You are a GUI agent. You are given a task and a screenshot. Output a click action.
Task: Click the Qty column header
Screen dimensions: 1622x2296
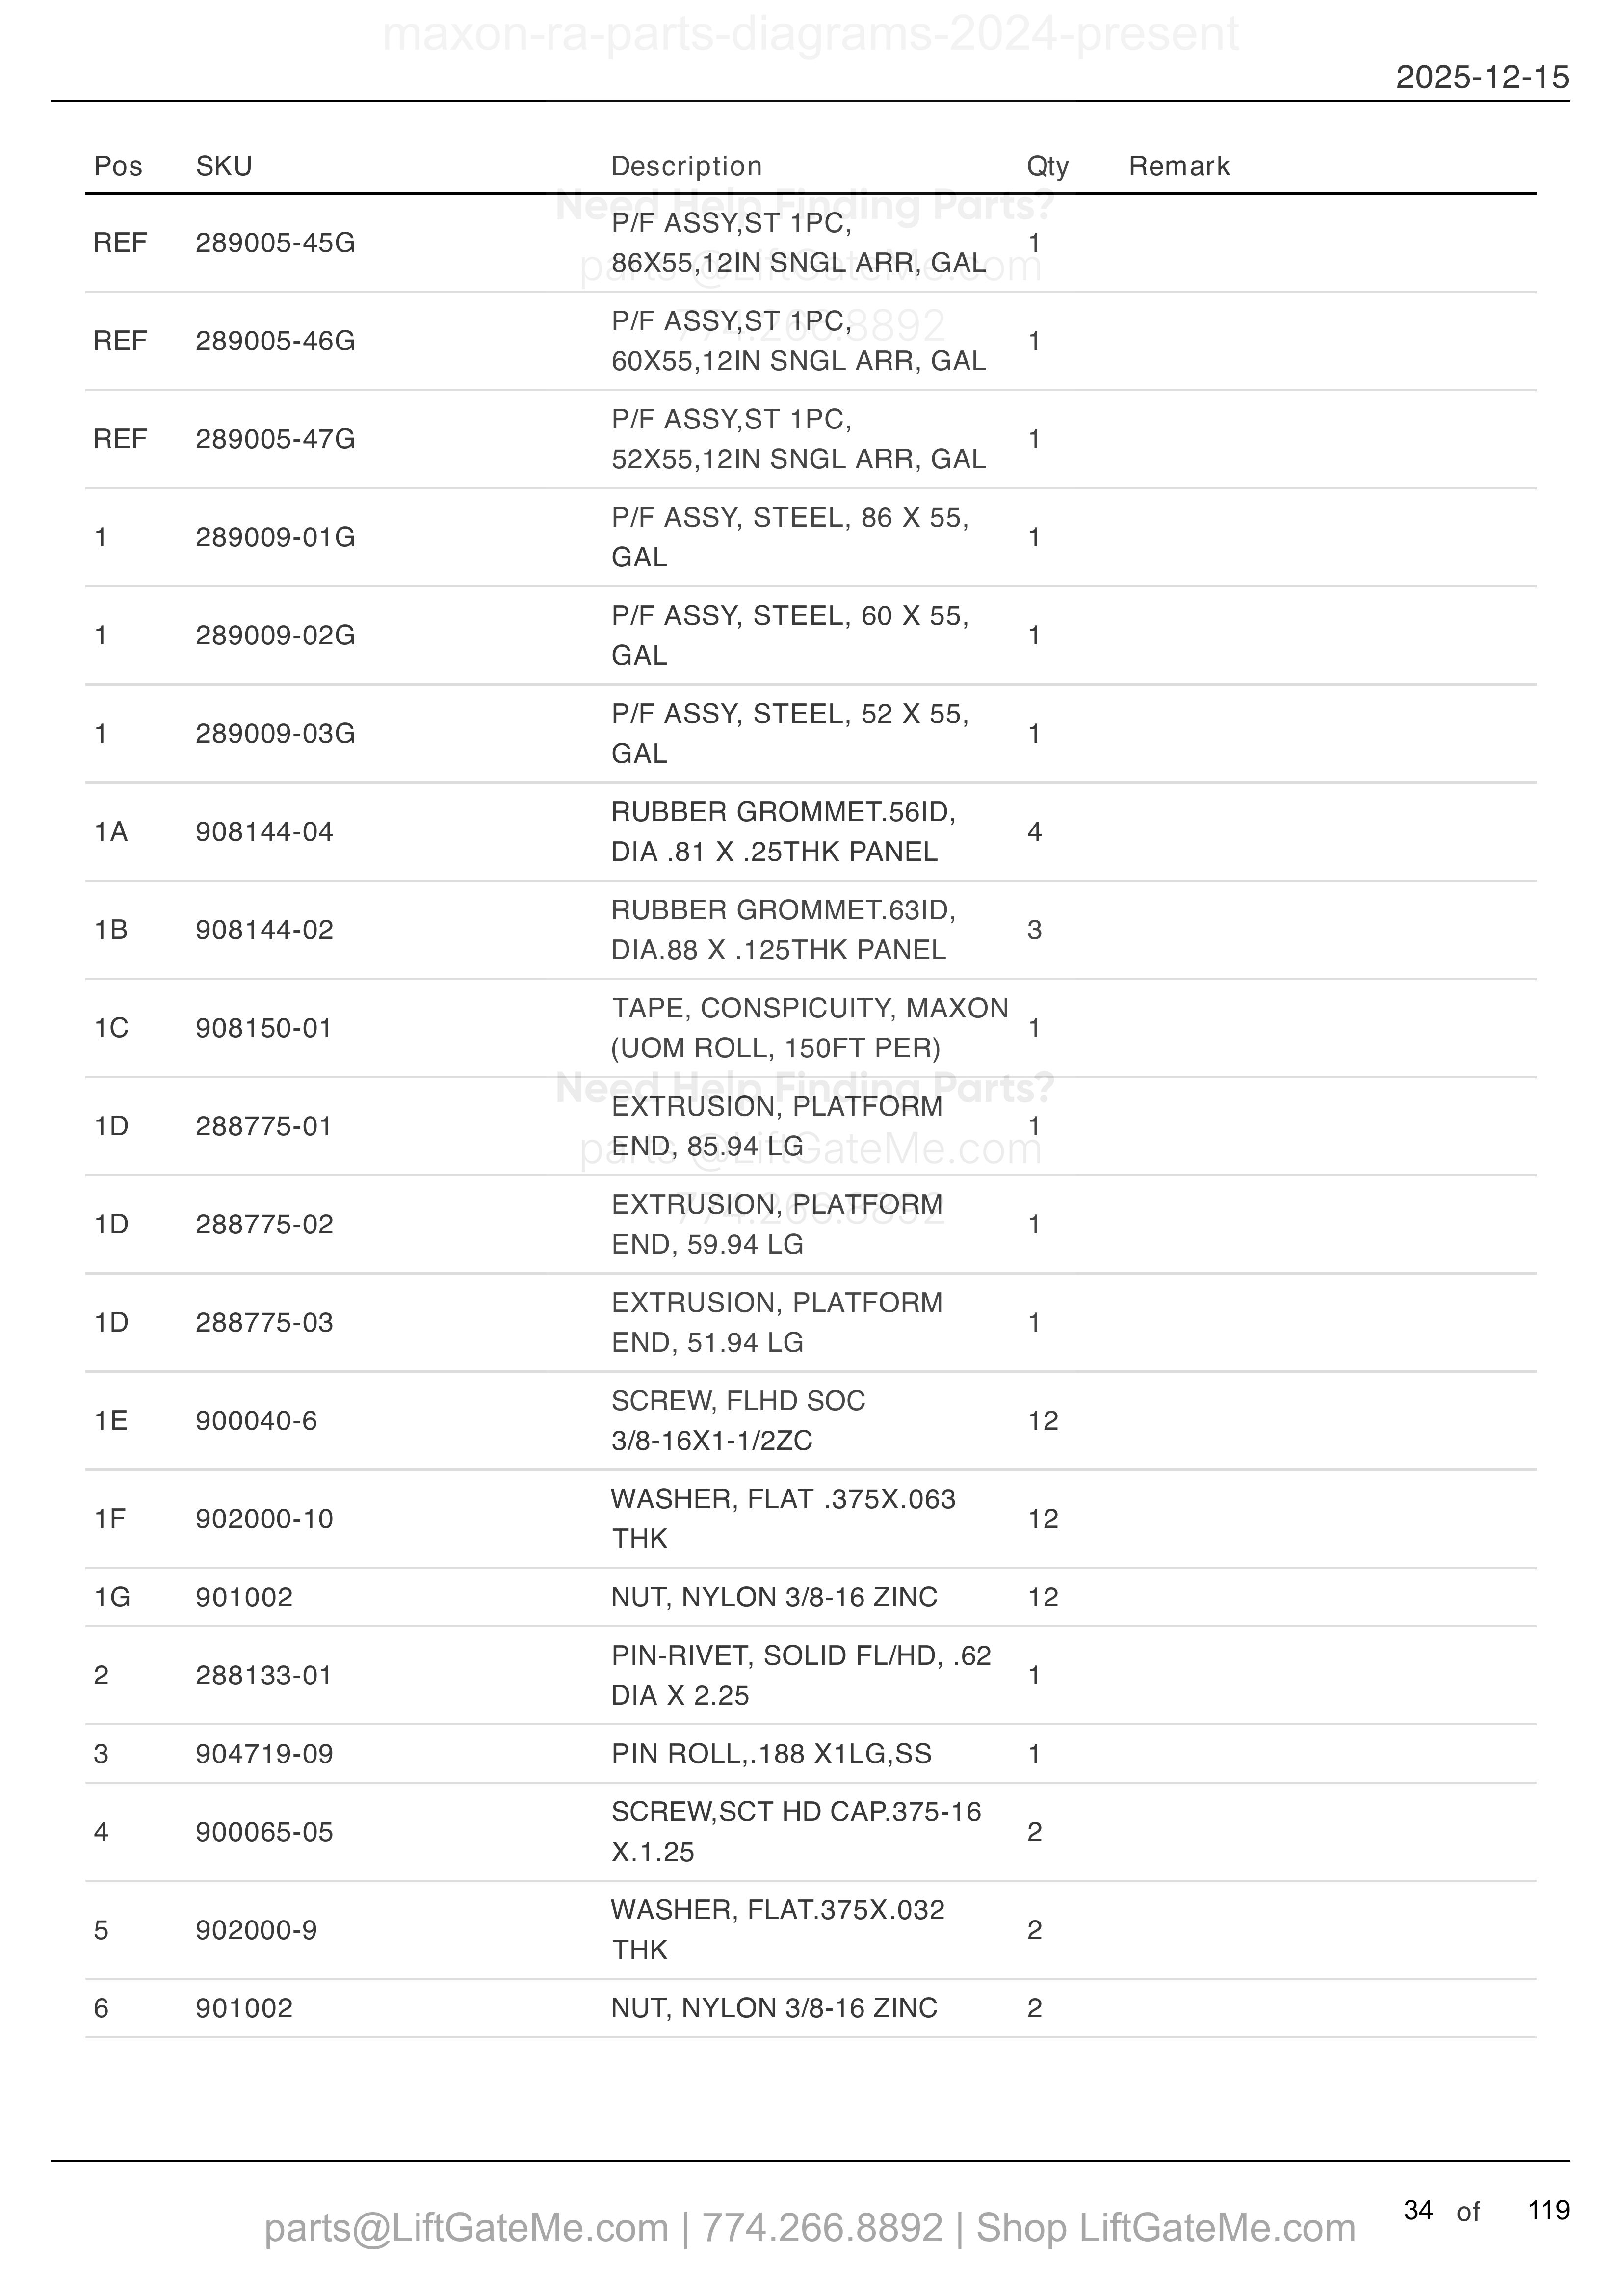(1047, 166)
